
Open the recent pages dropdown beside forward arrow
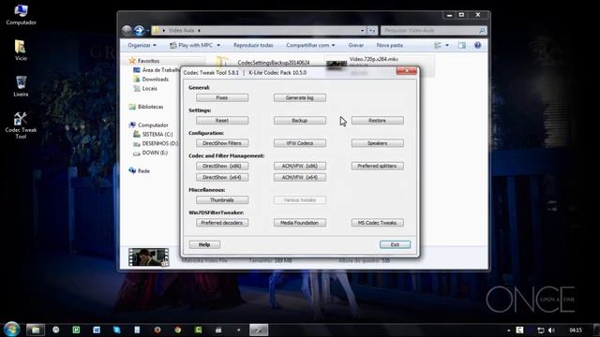click(x=148, y=30)
